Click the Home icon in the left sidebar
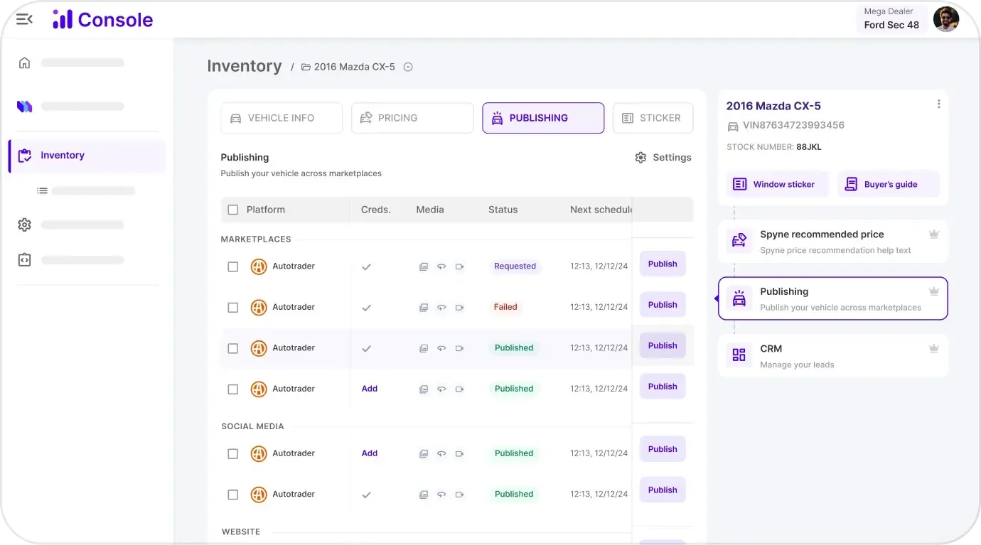This screenshot has width=981, height=545. pyautogui.click(x=23, y=63)
